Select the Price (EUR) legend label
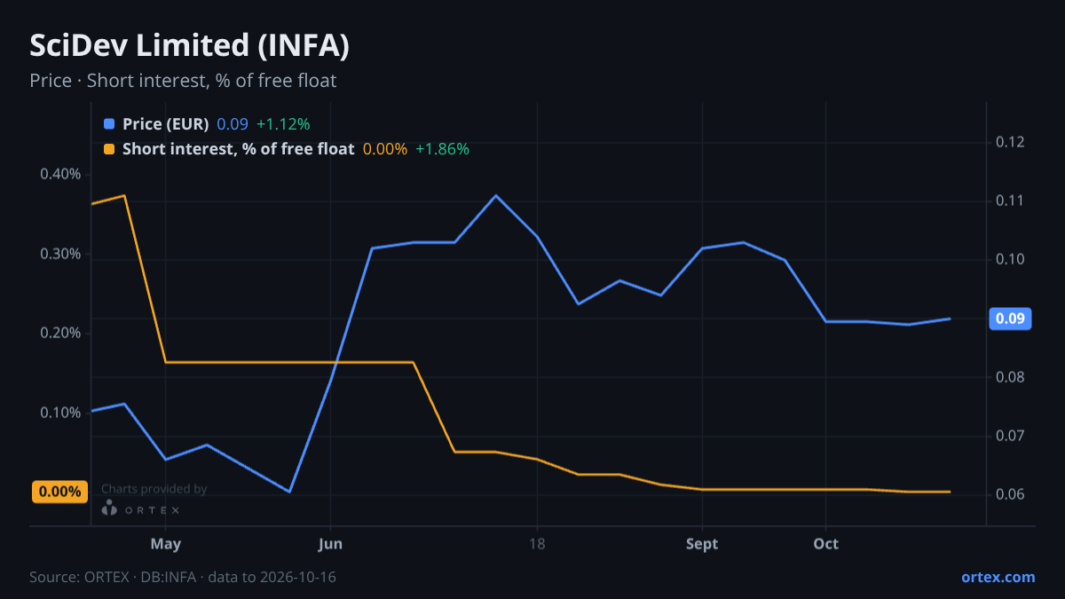This screenshot has height=599, width=1065. (x=166, y=124)
